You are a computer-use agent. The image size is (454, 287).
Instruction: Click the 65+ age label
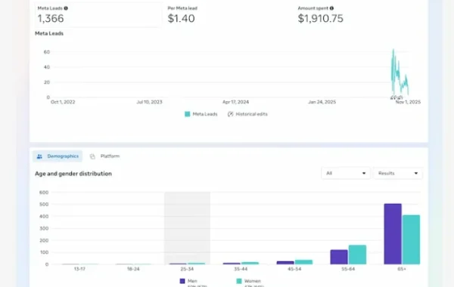pyautogui.click(x=402, y=269)
